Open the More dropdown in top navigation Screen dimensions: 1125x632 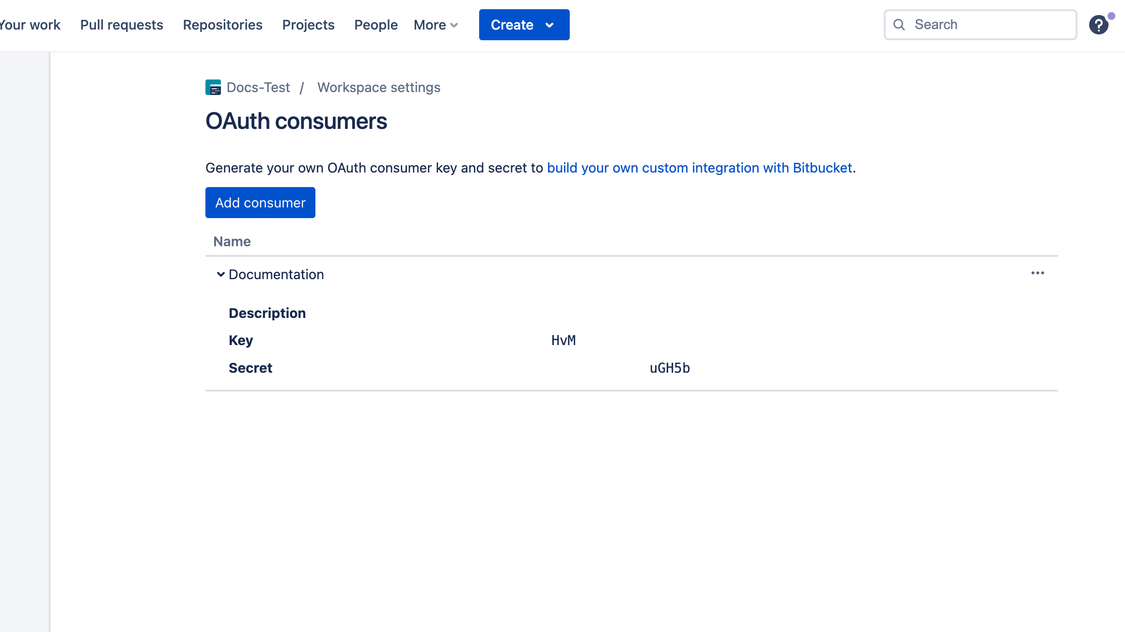point(435,25)
